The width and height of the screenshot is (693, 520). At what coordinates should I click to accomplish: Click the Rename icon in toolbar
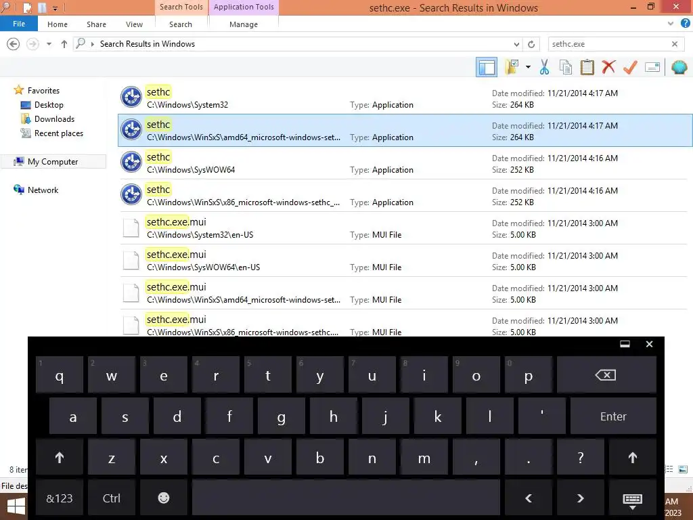click(652, 67)
